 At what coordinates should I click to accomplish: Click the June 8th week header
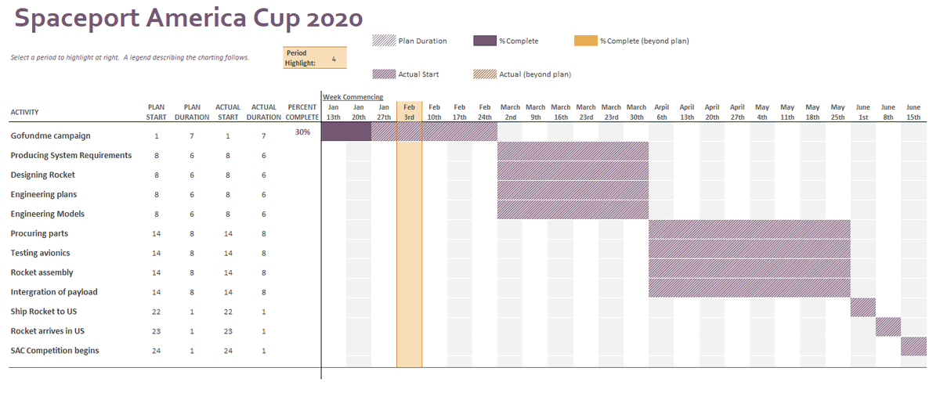[x=888, y=112]
